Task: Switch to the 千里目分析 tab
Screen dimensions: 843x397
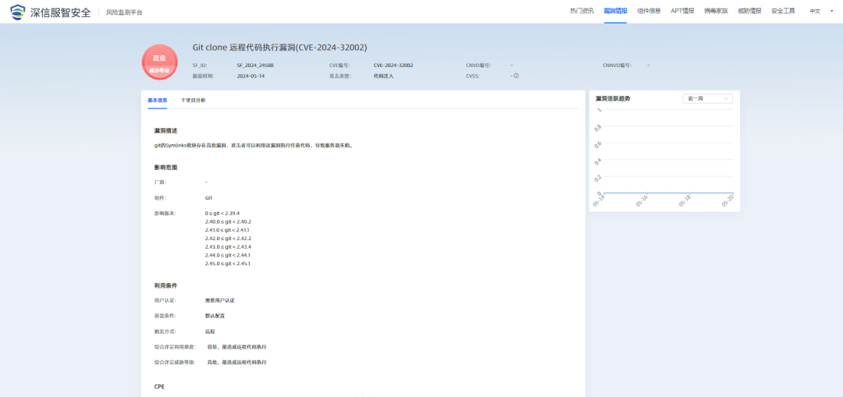Action: [193, 101]
